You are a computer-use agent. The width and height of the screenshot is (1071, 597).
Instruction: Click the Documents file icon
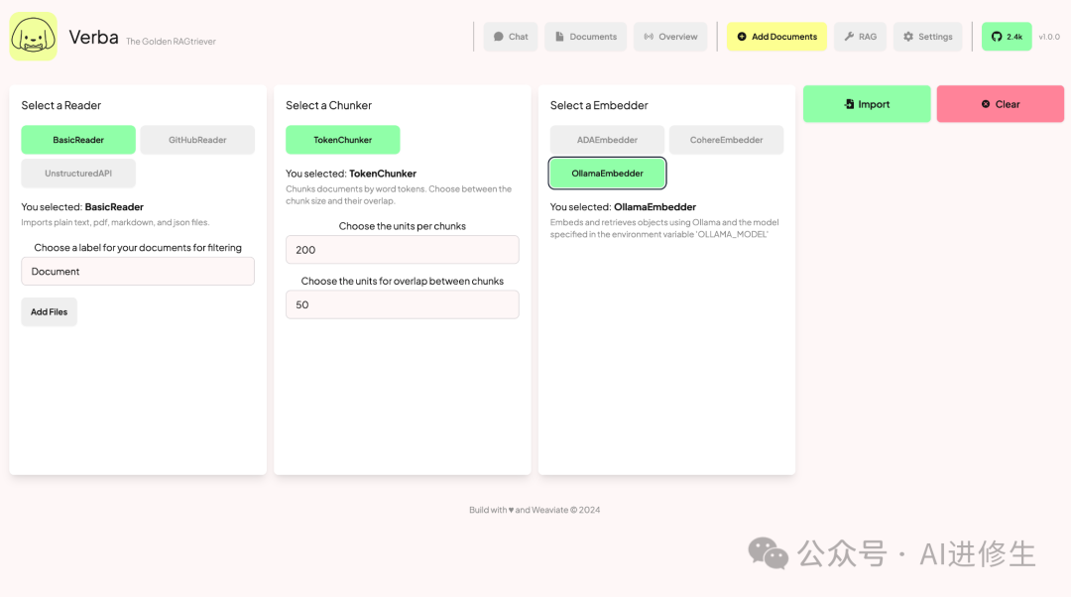560,37
